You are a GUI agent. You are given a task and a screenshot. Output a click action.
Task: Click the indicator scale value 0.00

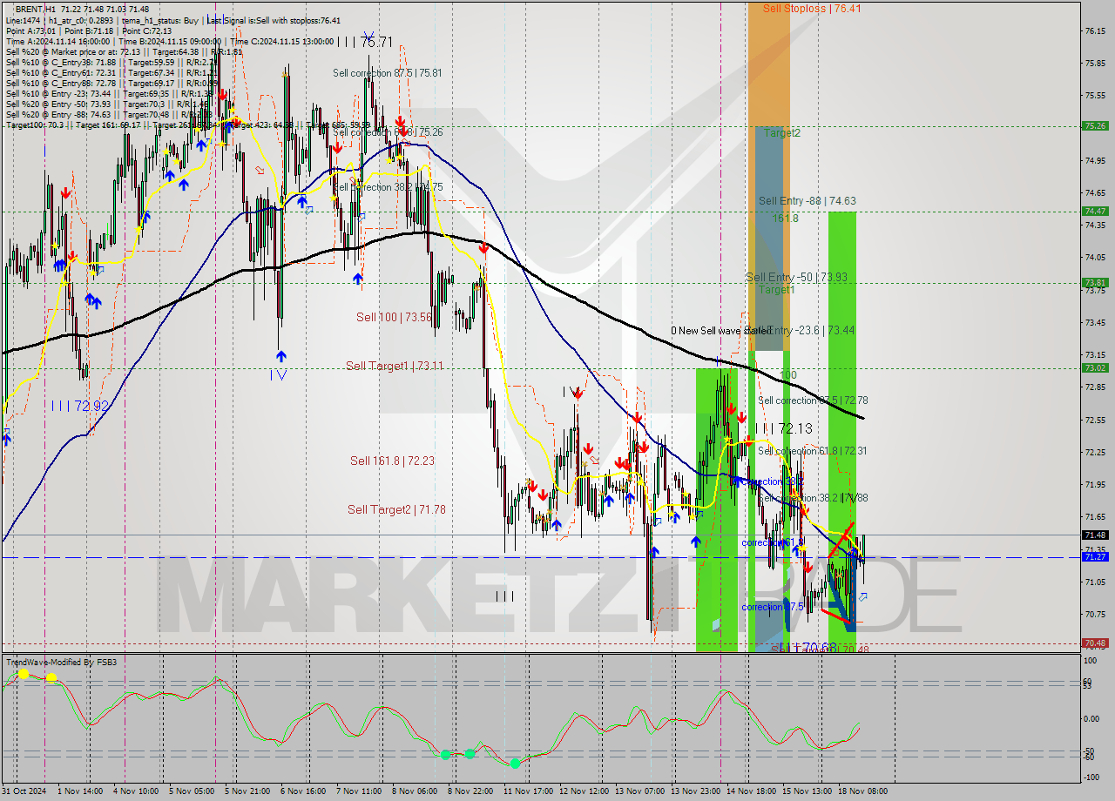point(1092,718)
